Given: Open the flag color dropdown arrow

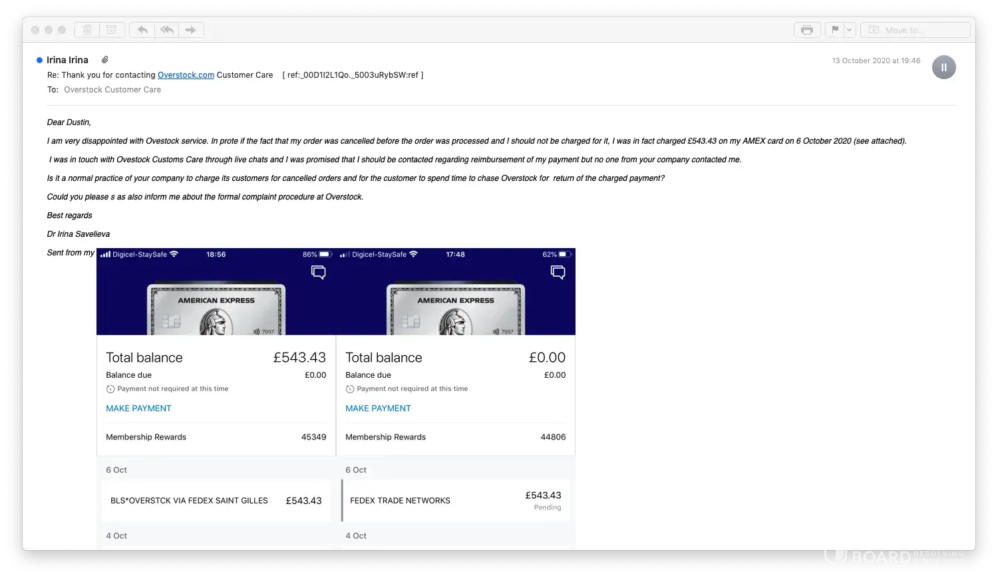Looking at the screenshot, I should [849, 30].
